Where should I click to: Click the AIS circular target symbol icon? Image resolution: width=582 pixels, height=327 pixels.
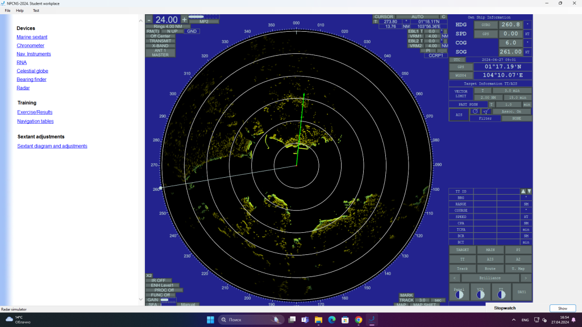(x=475, y=111)
